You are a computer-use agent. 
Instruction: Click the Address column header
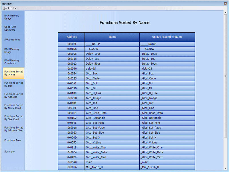[72, 37]
